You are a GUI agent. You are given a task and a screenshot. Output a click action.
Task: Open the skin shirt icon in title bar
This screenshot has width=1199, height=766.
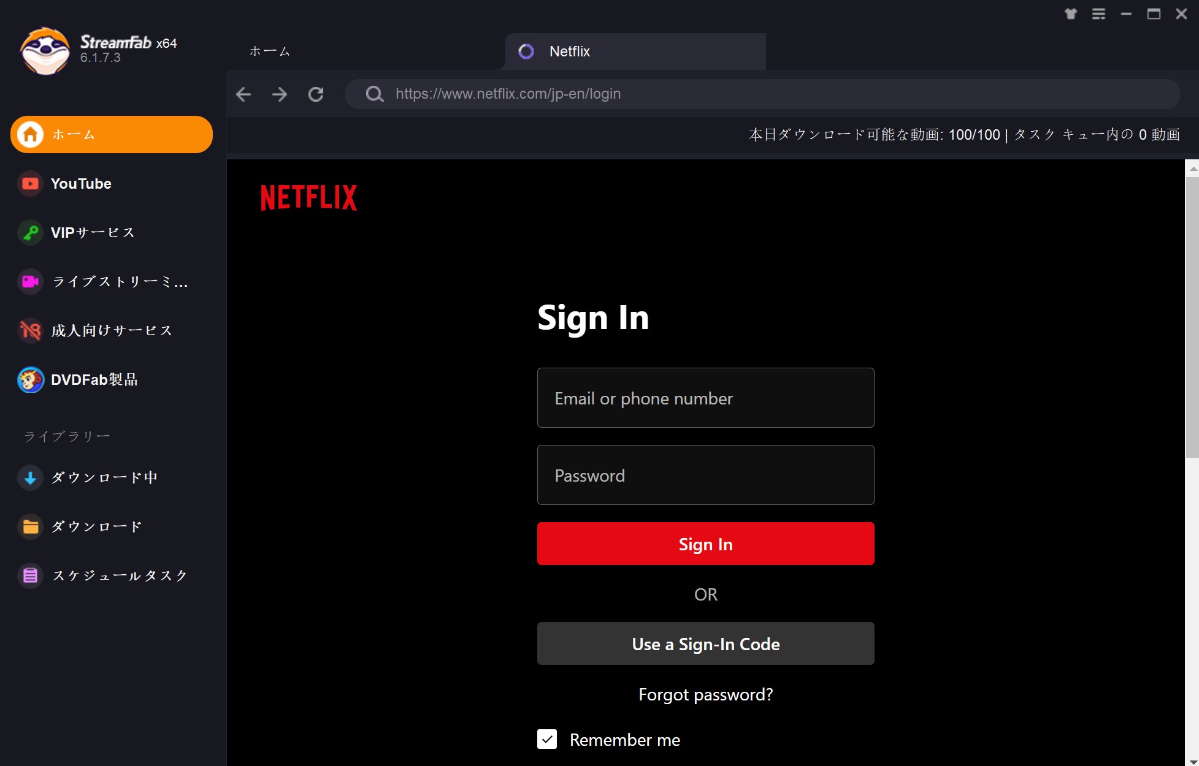(1071, 14)
